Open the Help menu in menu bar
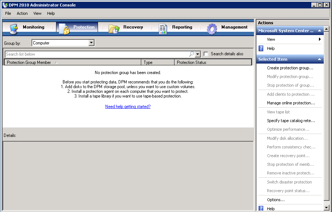Viewport: 332px width, 212px height. [x=51, y=13]
